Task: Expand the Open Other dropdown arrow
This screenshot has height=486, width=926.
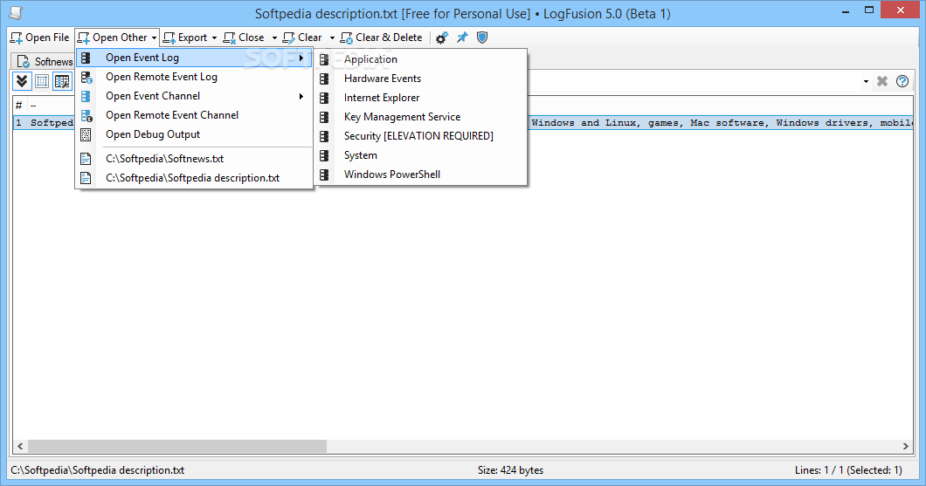Action: click(154, 38)
